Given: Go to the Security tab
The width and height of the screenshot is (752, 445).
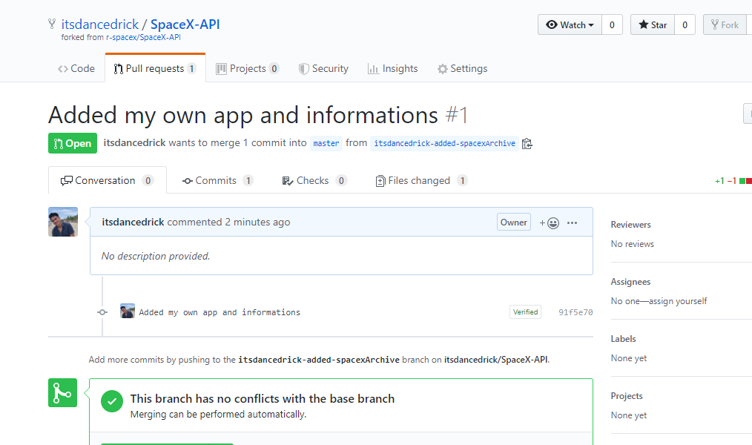Looking at the screenshot, I should coord(324,68).
